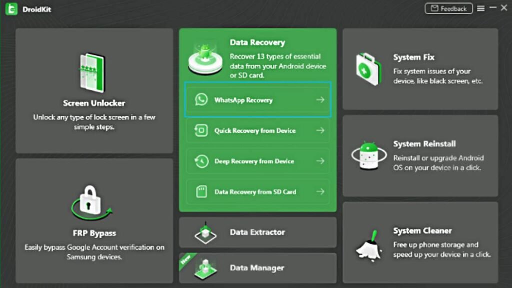Screen dimensions: 512x288
Task: Click the System Fix first-aid kit icon
Action: [368, 69]
